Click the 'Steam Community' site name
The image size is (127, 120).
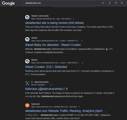[40, 16]
